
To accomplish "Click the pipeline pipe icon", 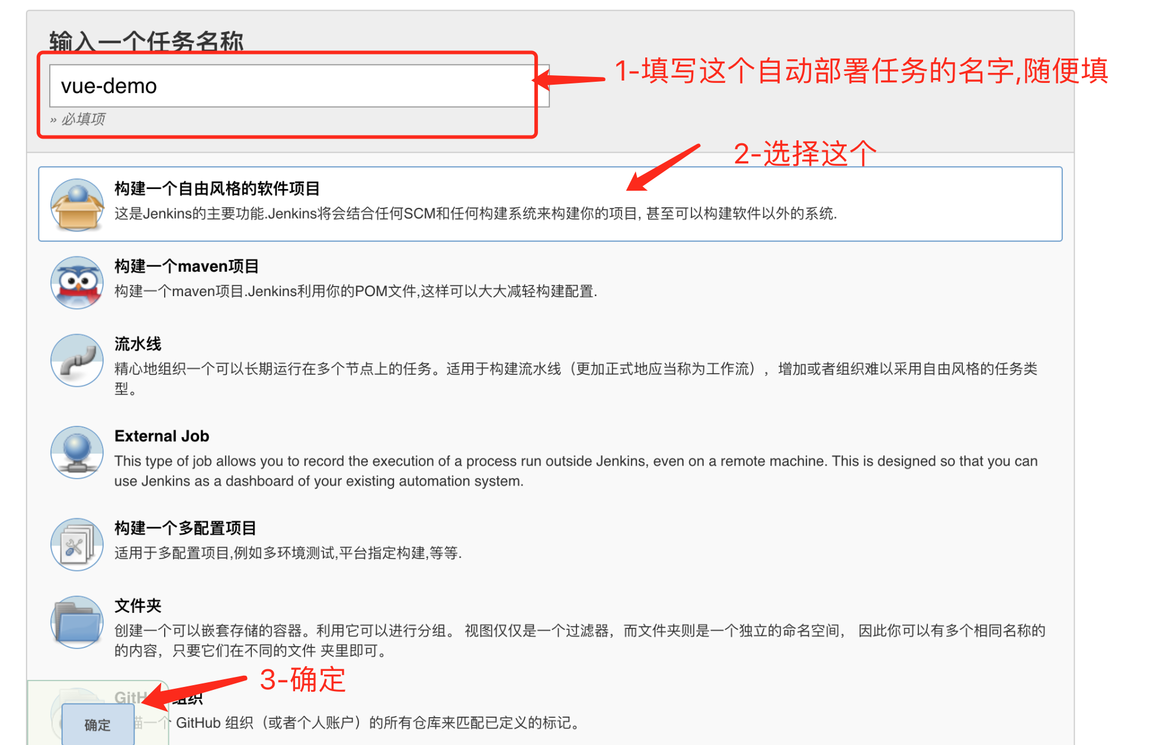I will pos(77,360).
